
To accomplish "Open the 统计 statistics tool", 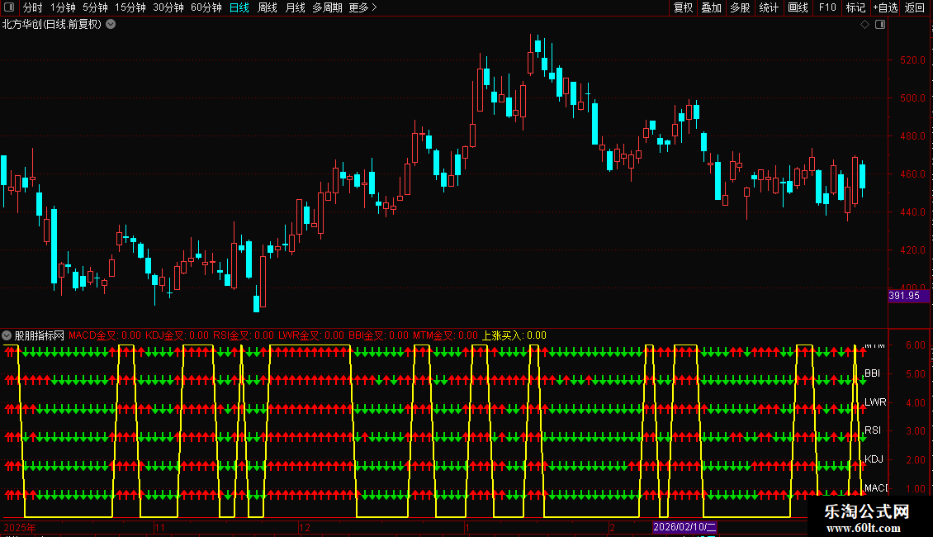I will [x=769, y=7].
